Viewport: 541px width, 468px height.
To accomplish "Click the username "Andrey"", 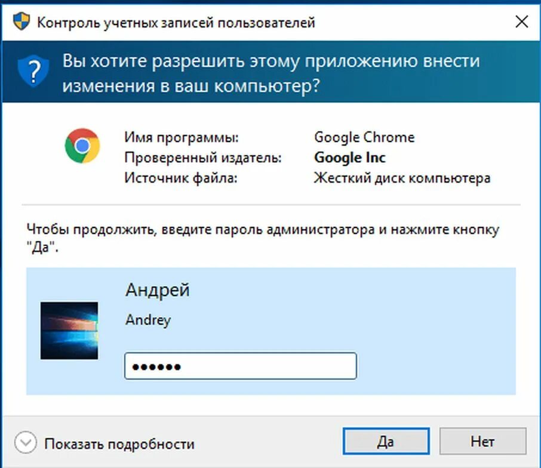I will pyautogui.click(x=148, y=320).
